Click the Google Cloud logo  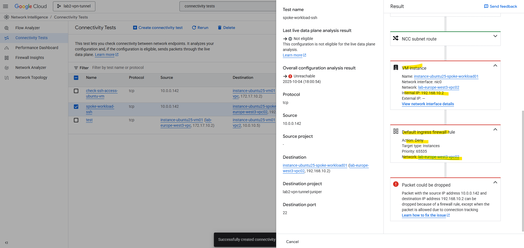(31, 6)
